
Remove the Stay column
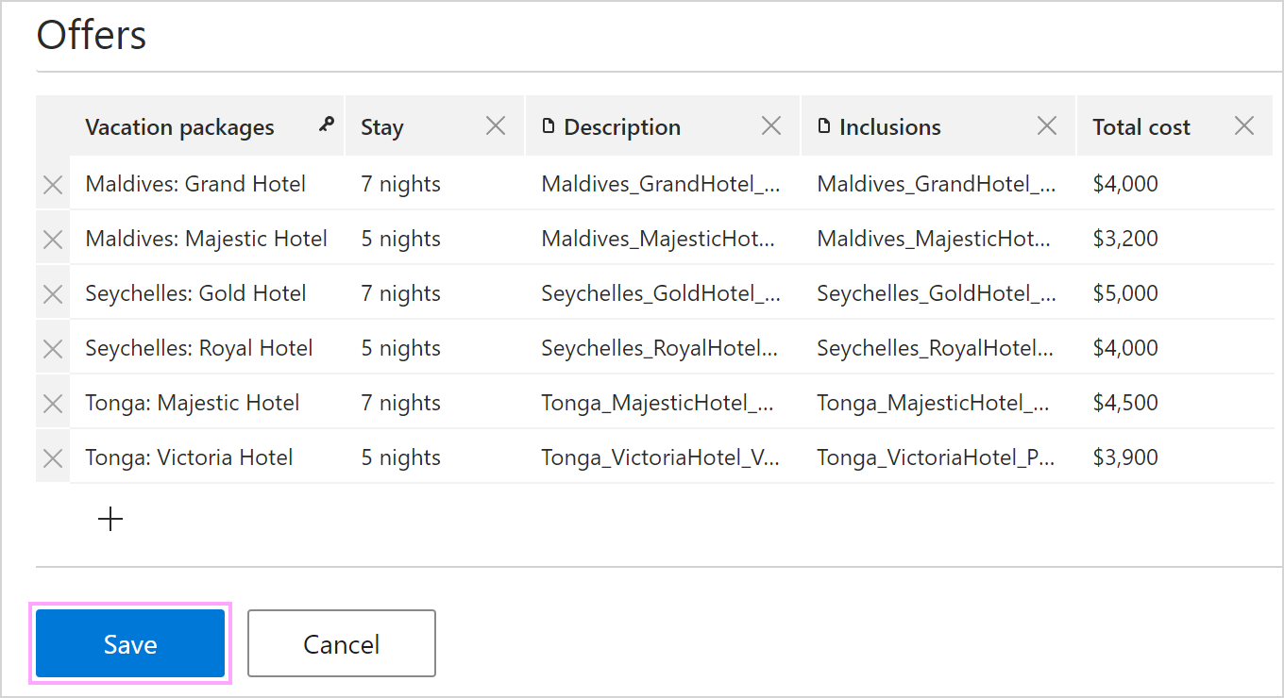coord(496,125)
